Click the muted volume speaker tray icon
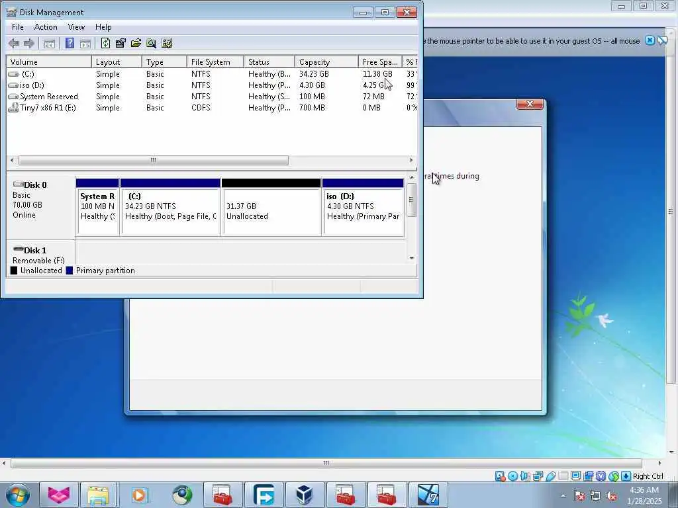 611,496
